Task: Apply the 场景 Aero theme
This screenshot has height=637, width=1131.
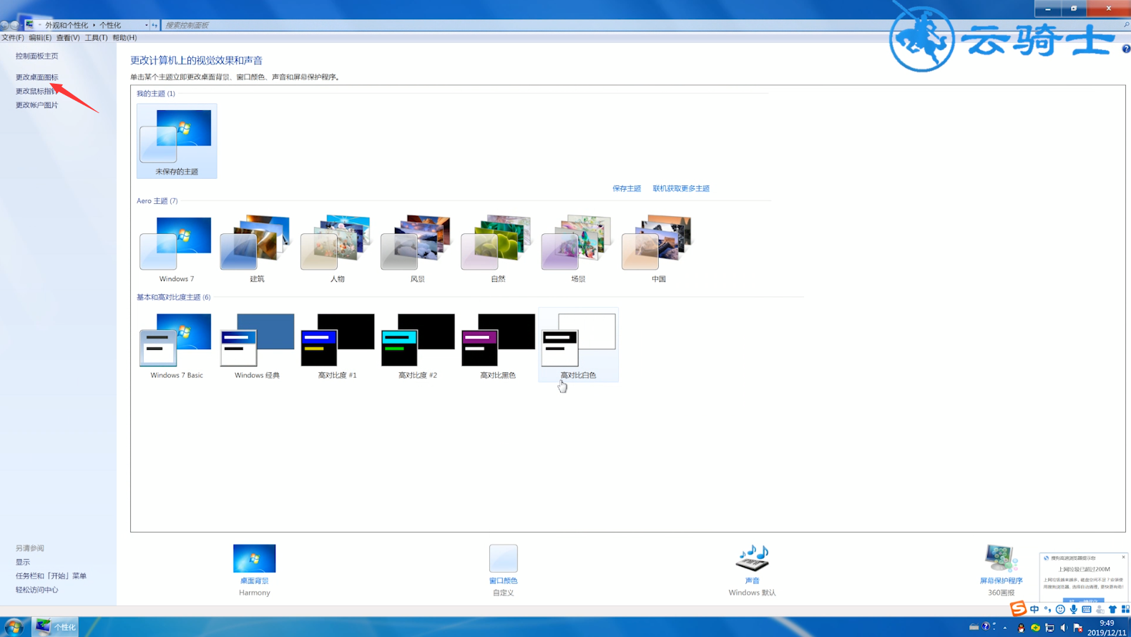Action: pyautogui.click(x=578, y=248)
